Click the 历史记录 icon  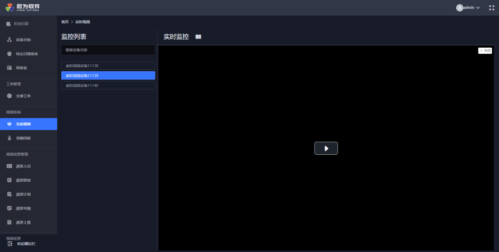point(8,24)
